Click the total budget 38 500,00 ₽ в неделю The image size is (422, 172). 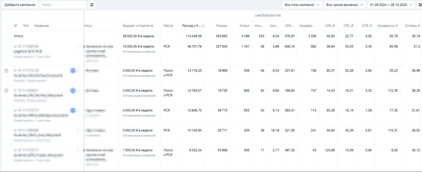tap(139, 36)
